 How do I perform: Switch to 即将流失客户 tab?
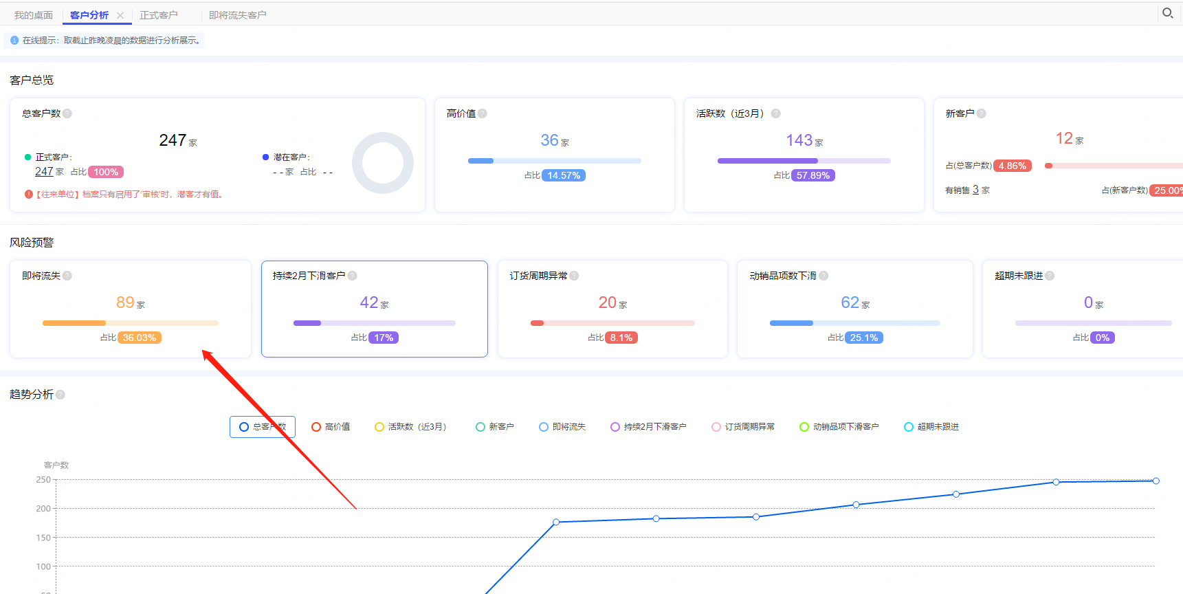click(x=238, y=15)
